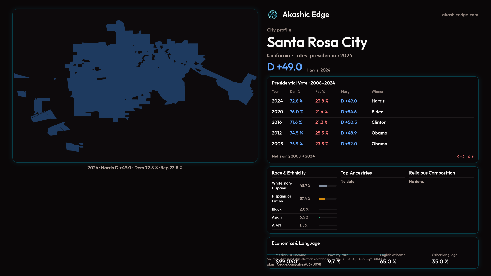Click the Median HH income $99,060 value
Image resolution: width=491 pixels, height=276 pixels.
click(x=286, y=262)
